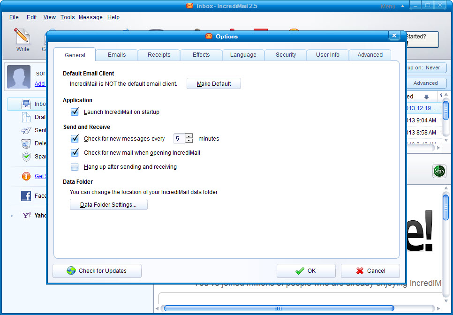Click the message row dated 8:58 AM
The width and height of the screenshot is (453, 315).
424,133
